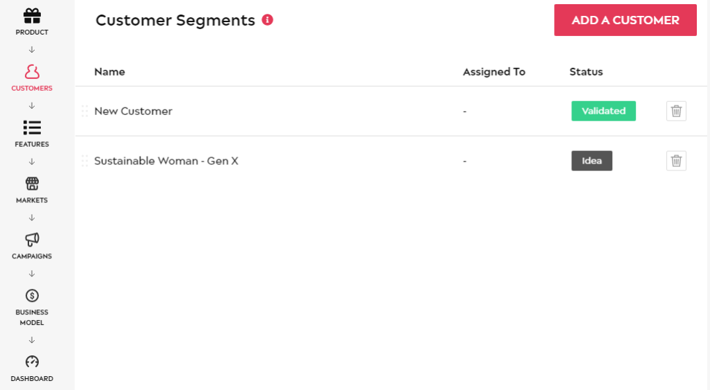Screen dimensions: 710x390
Task: Open the Features list icon
Action: click(x=32, y=127)
